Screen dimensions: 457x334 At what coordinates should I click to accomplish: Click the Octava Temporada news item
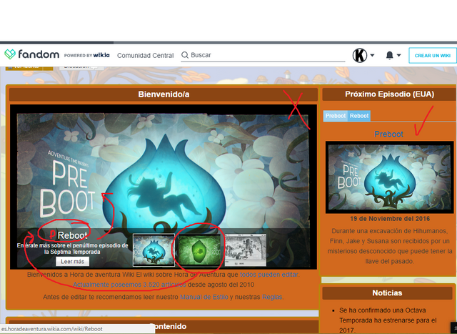(x=388, y=320)
